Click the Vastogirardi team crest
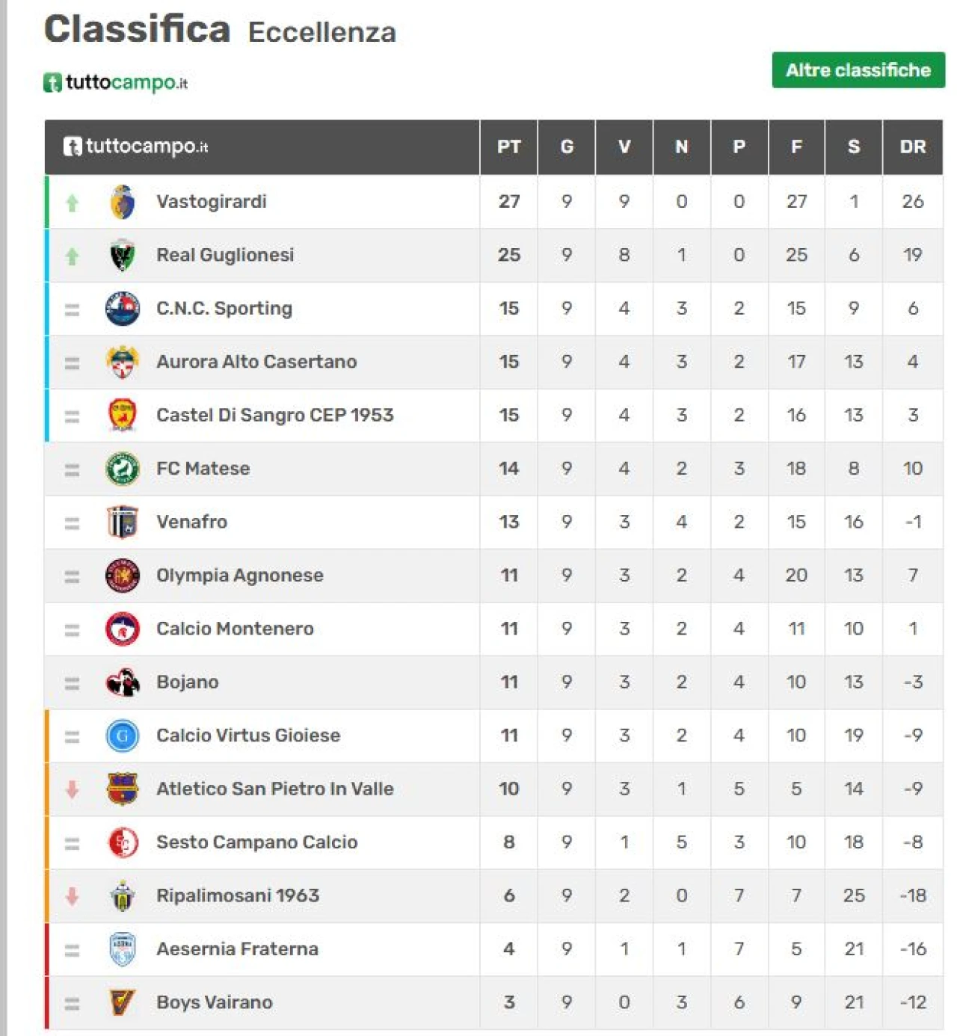Image resolution: width=957 pixels, height=1036 pixels. (123, 202)
